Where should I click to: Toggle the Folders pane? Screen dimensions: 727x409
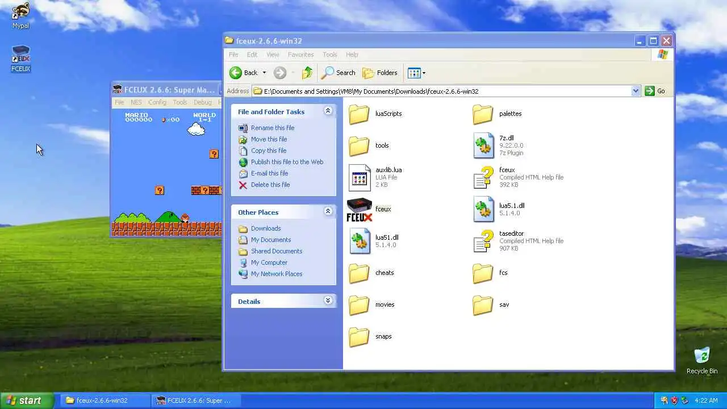381,73
